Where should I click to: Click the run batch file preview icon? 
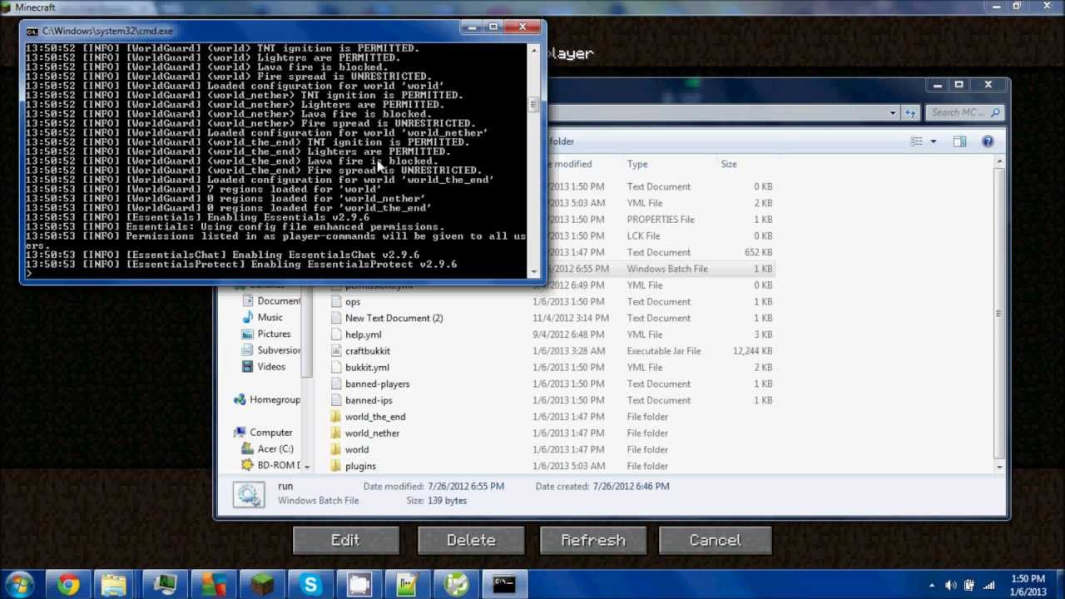[249, 494]
